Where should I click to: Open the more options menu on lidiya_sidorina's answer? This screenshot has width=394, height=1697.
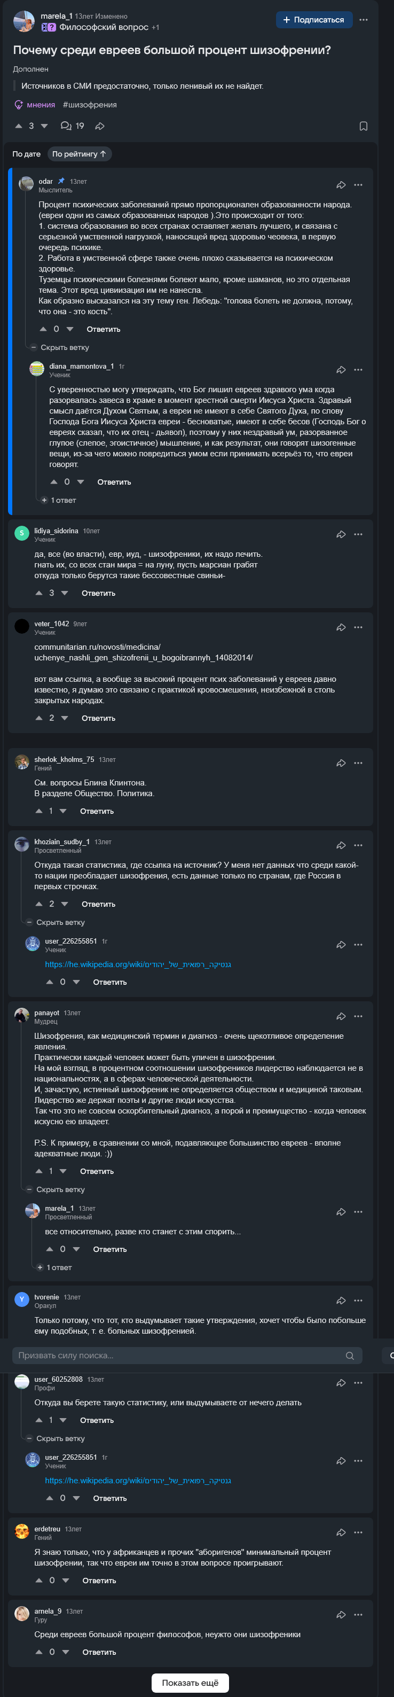(358, 534)
